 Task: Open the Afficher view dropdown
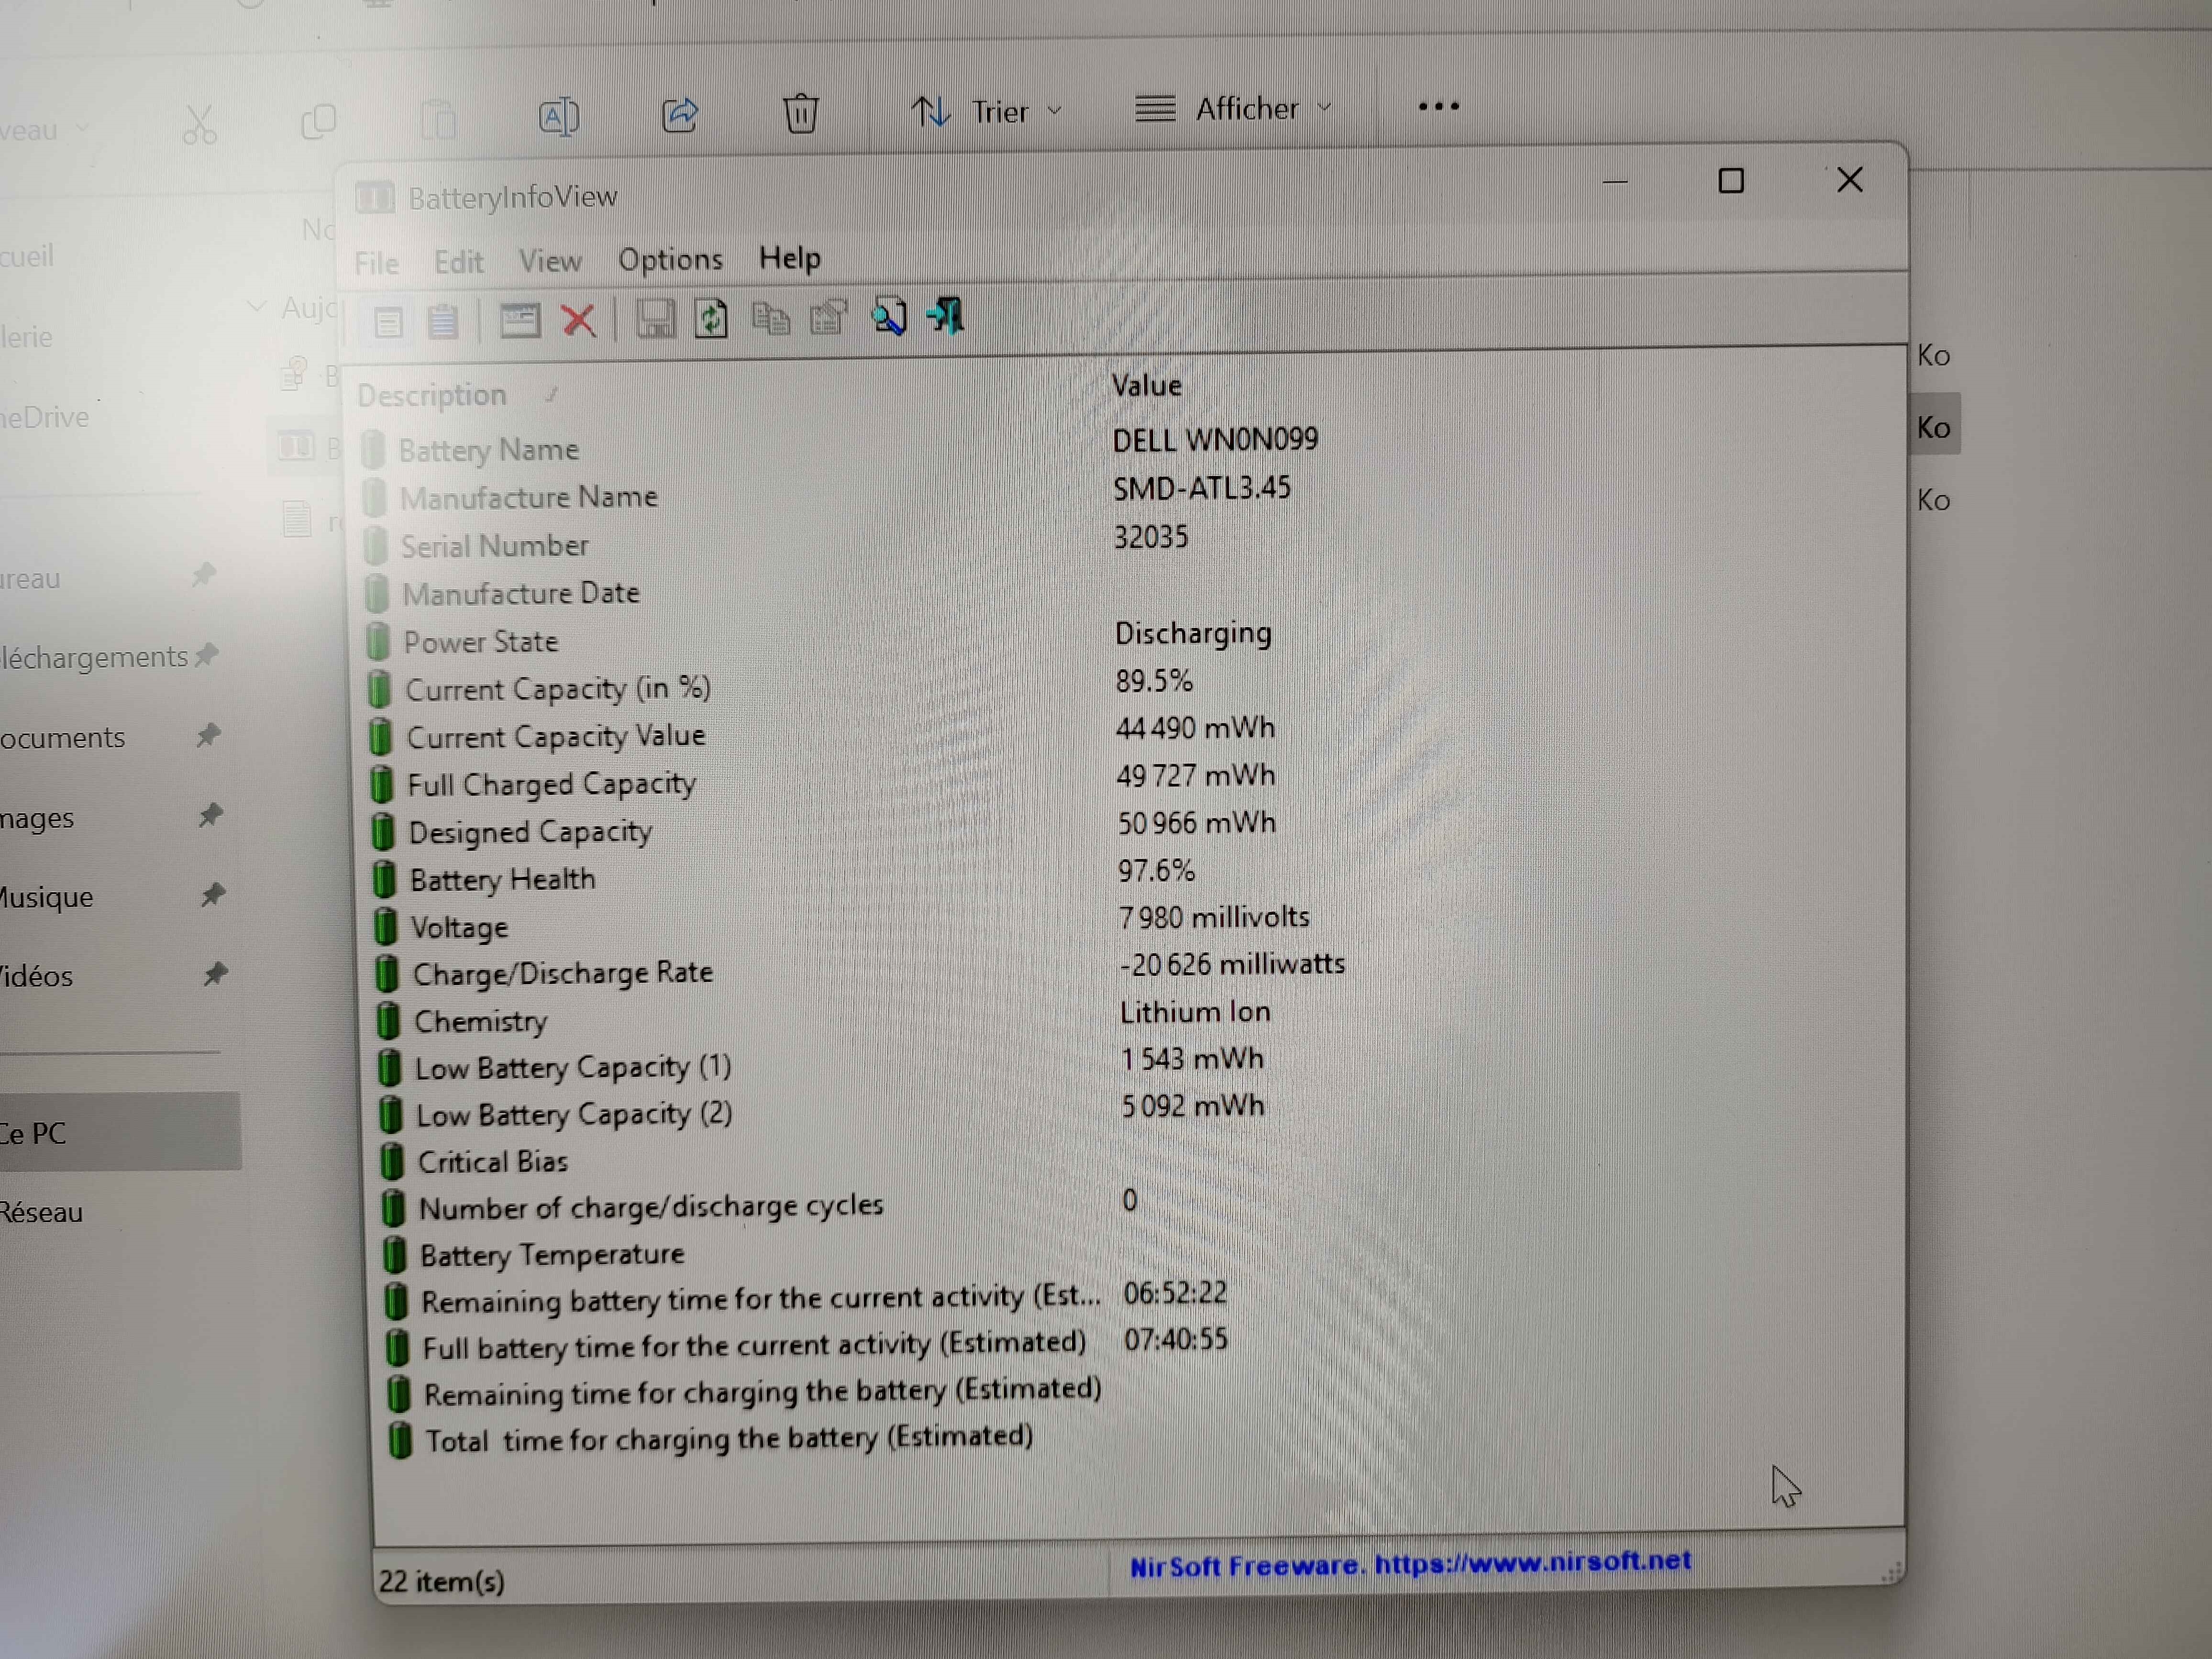[1234, 108]
